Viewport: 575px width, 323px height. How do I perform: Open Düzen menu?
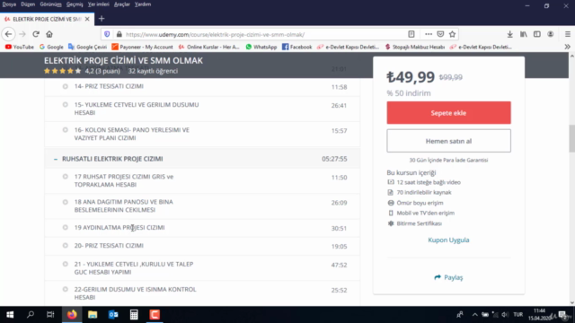pyautogui.click(x=28, y=4)
